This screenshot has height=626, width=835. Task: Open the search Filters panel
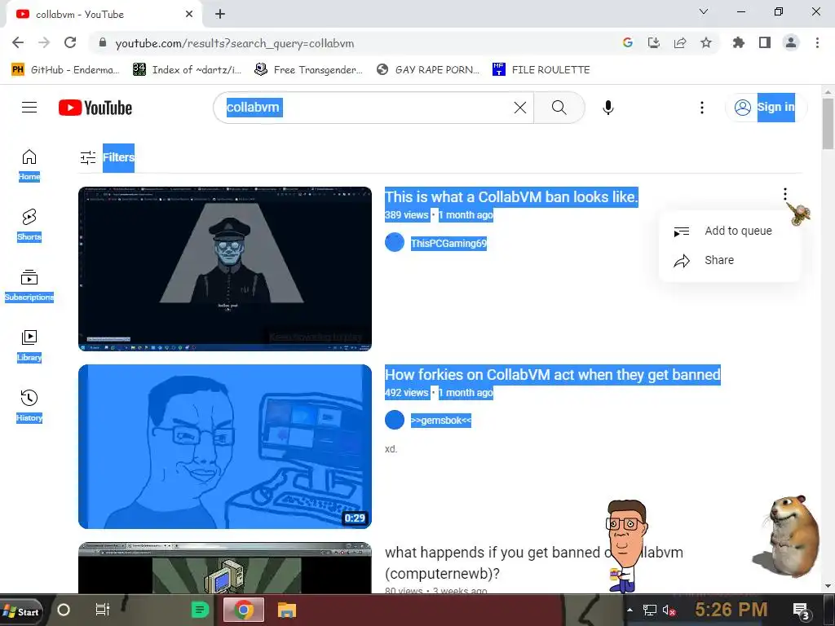107,157
